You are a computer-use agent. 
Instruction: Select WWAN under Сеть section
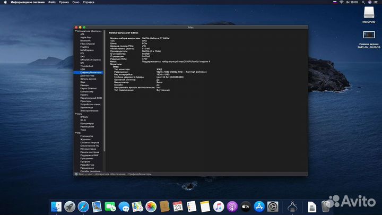point(84,117)
